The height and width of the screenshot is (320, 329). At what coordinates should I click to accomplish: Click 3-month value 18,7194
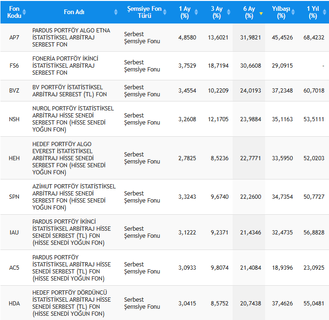218,66
